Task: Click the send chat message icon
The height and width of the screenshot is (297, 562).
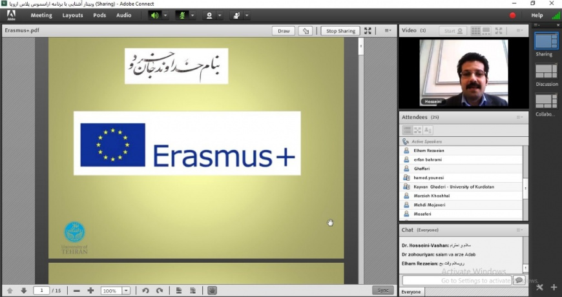Action: [x=519, y=280]
